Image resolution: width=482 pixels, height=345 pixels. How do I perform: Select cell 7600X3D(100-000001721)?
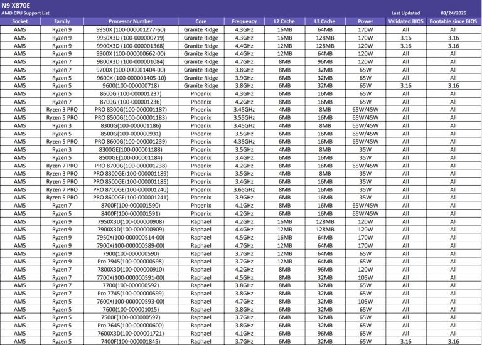[131, 333]
